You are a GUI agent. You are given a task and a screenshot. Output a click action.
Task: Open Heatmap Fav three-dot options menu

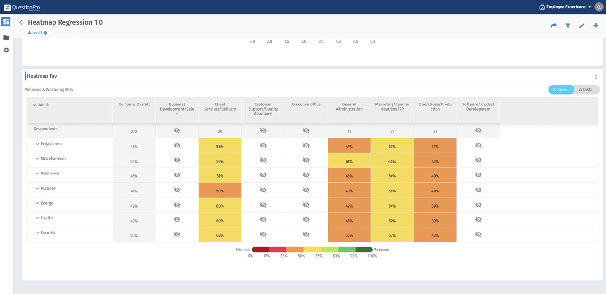596,77
